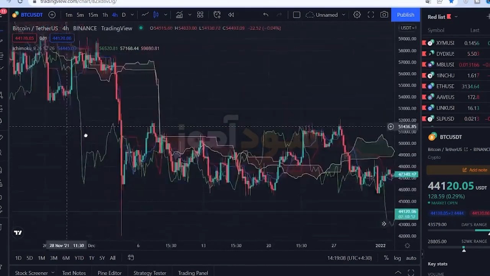This screenshot has width=490, height=276.
Task: Open the Unnamed chart layout cloud button
Action: [x=322, y=15]
